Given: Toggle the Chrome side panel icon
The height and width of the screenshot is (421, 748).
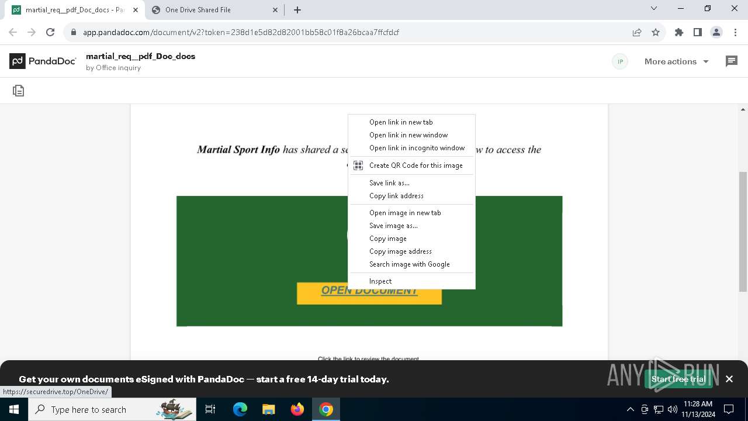Looking at the screenshot, I should 697,32.
